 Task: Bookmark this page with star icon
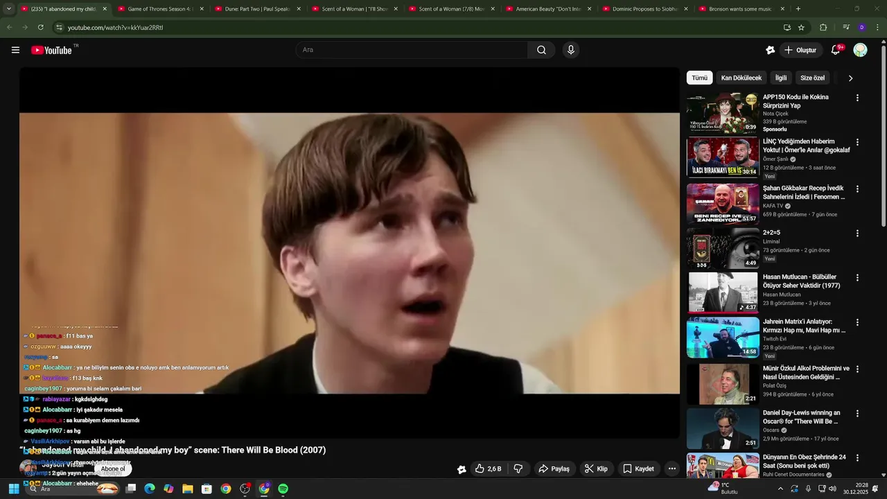pyautogui.click(x=801, y=27)
